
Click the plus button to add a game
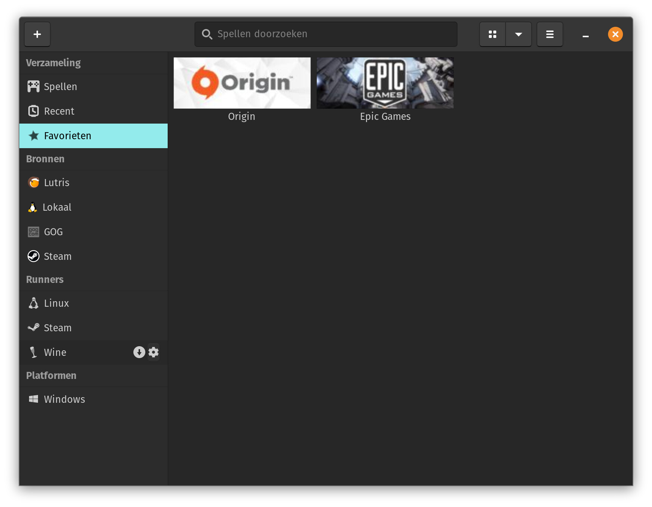37,34
